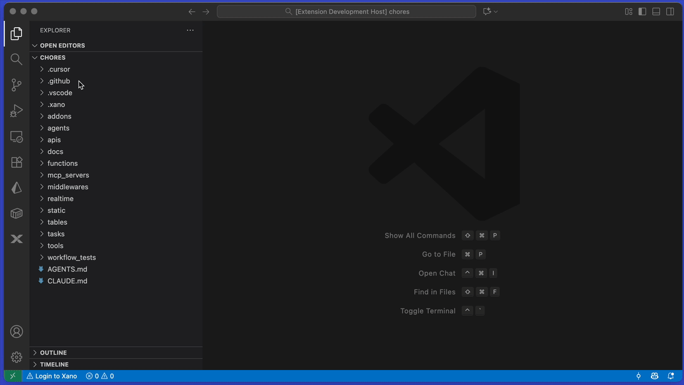Click the command center search field
684x385 pixels.
click(x=346, y=12)
